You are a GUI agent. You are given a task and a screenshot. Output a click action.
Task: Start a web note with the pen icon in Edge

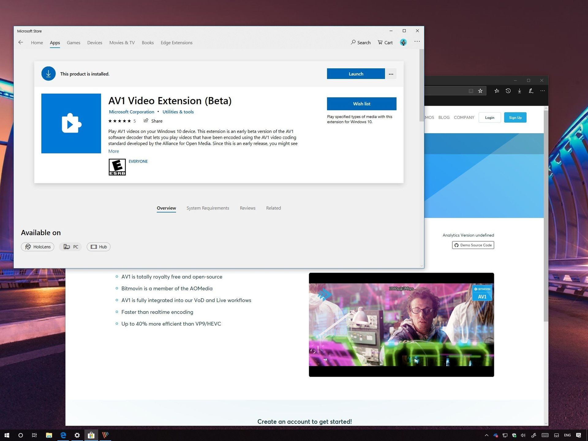(x=531, y=91)
